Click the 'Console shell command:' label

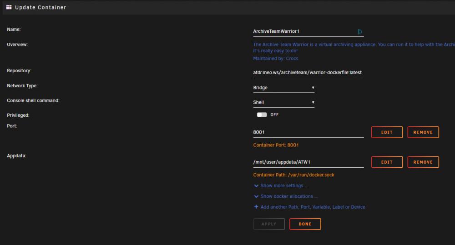click(33, 100)
